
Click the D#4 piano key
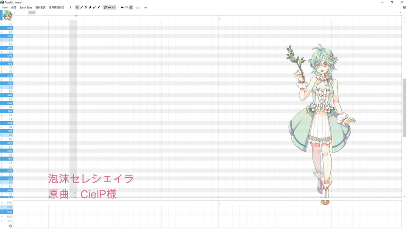point(6,123)
